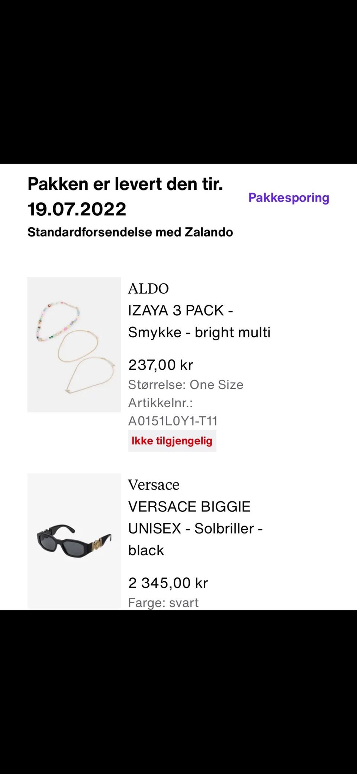This screenshot has height=774, width=357.
Task: Tap the Pakken er levert heading
Action: point(125,184)
